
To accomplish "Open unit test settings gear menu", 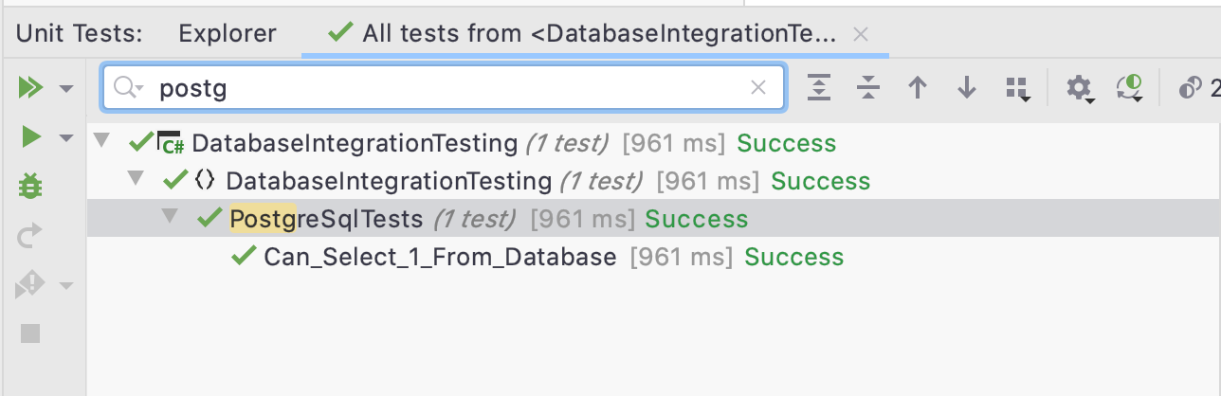I will click(x=1079, y=89).
